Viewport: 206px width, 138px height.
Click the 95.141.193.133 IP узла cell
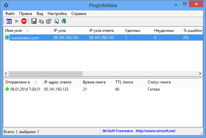pos(66,38)
